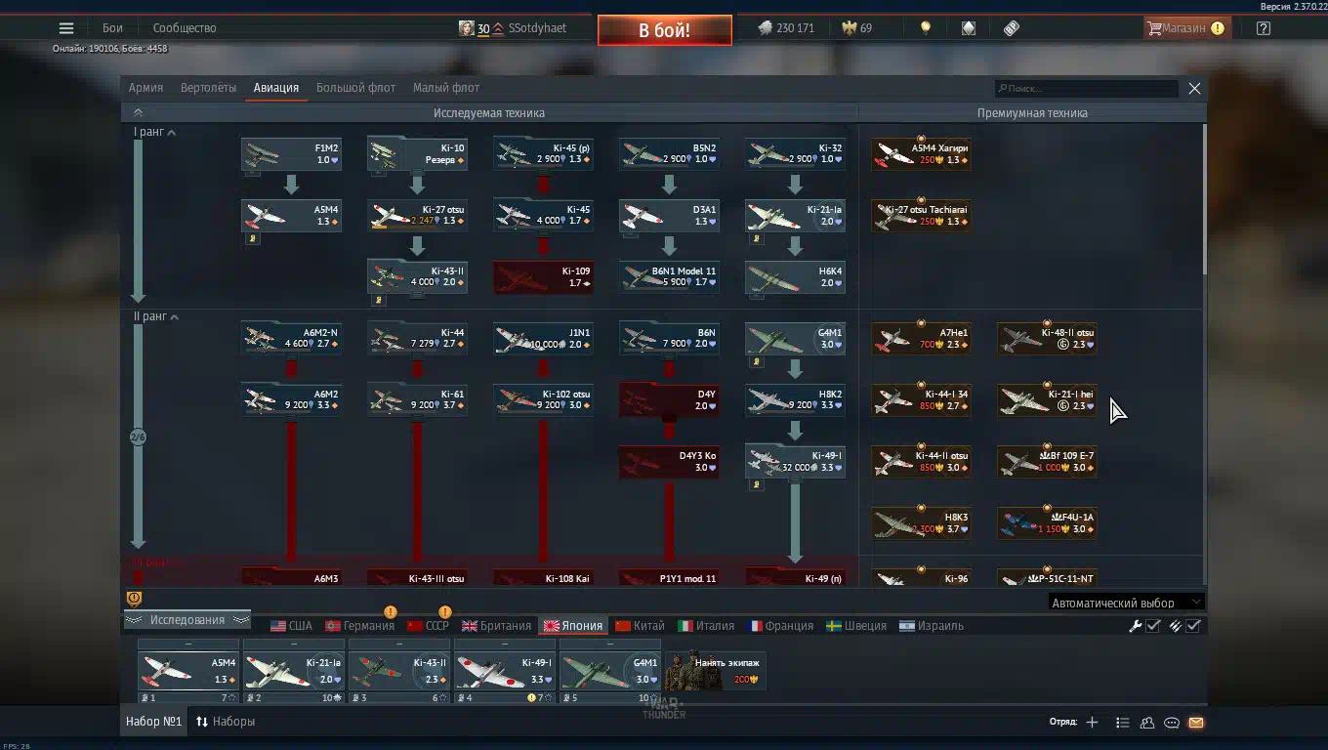Select premium A5M4 Хагири aircraft
The width and height of the screenshot is (1328, 750).
click(x=921, y=154)
